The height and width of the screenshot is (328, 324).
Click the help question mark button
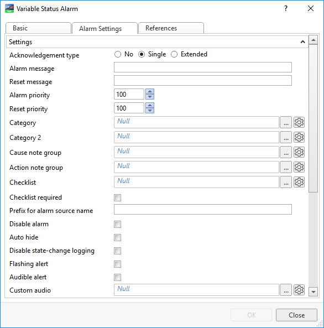286,9
